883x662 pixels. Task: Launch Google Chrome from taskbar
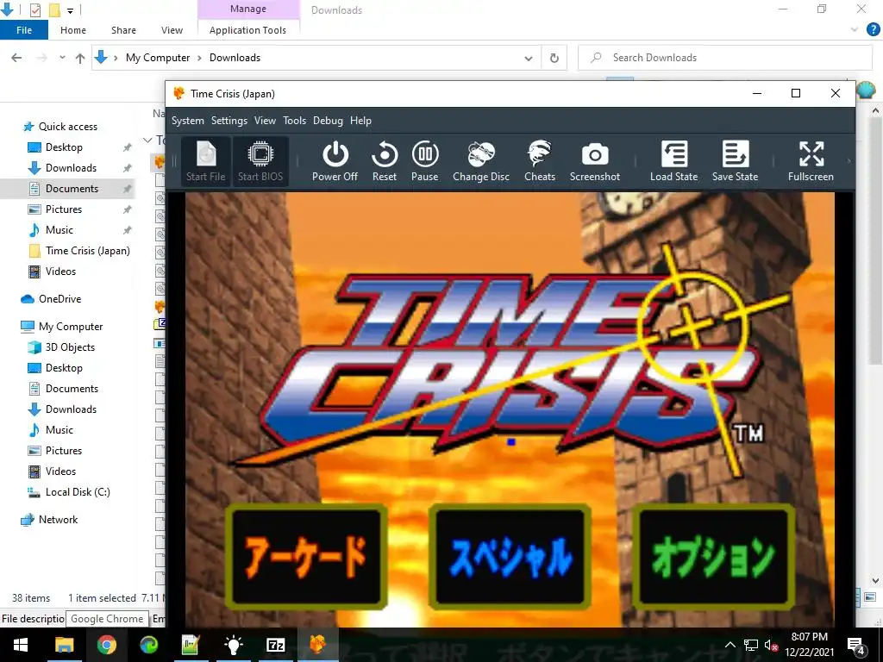[106, 645]
